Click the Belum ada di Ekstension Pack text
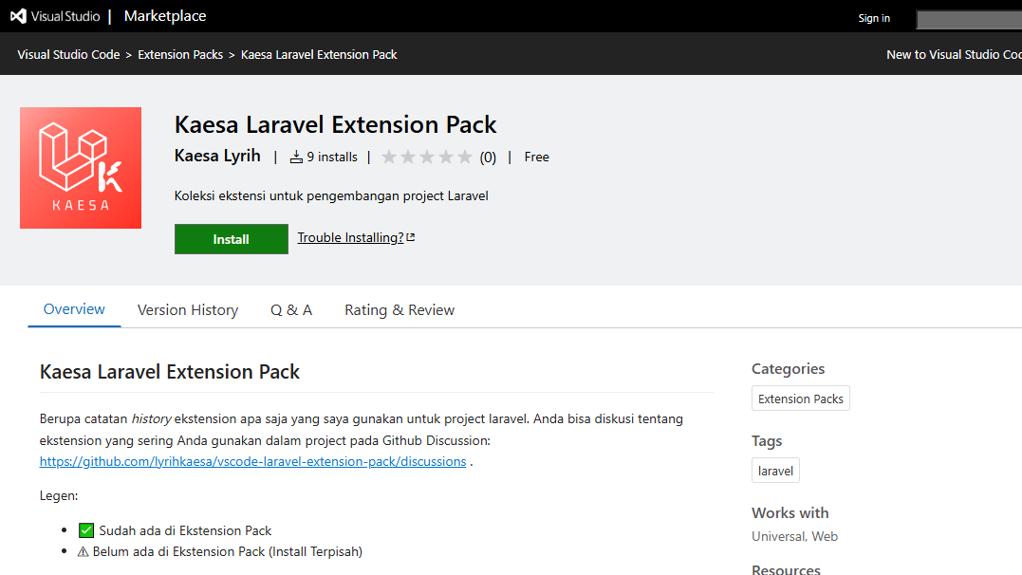Screen dimensions: 1022x575 [228, 551]
